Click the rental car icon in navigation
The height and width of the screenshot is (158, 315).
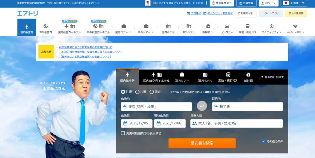(x=227, y=26)
